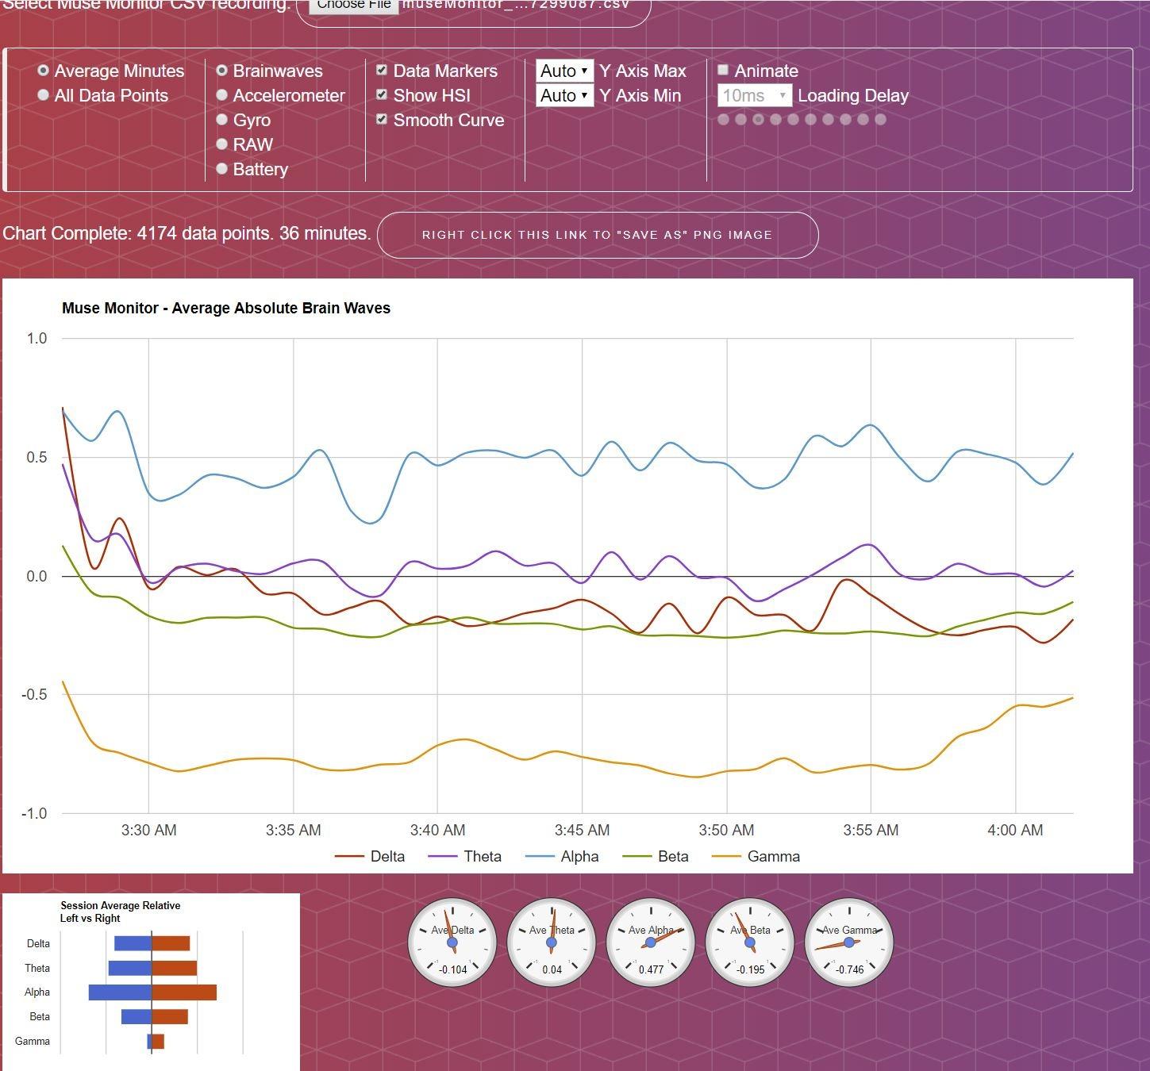Screen dimensions: 1150x1071
Task: Switch chart to Accelerometer data
Action: [222, 95]
